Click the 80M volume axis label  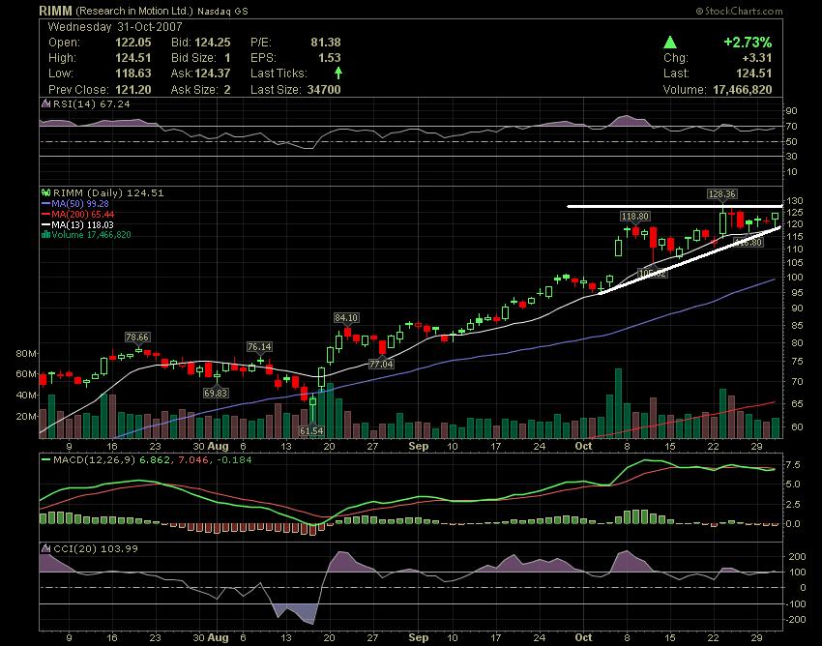click(x=26, y=354)
